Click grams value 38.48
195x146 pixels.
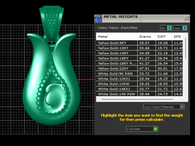pos(144,94)
